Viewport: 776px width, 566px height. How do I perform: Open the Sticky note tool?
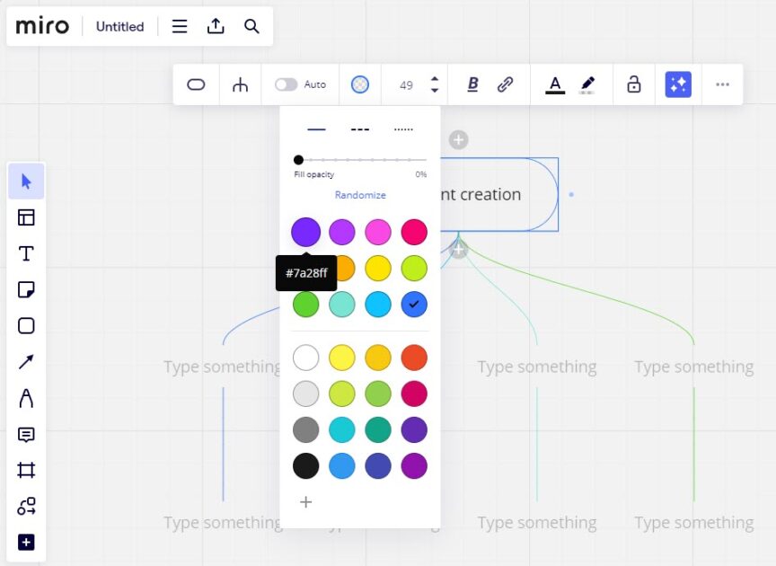[26, 289]
